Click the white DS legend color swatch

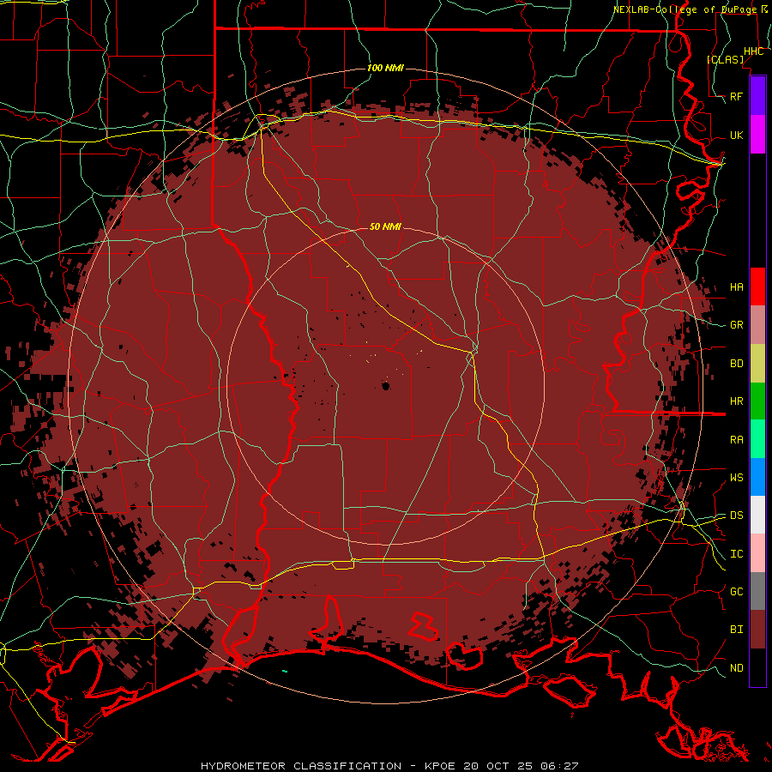pyautogui.click(x=757, y=515)
